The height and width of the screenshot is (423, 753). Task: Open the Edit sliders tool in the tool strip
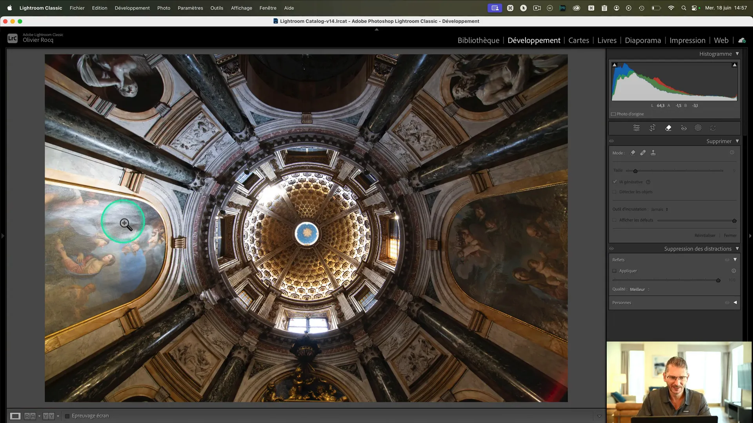637,128
